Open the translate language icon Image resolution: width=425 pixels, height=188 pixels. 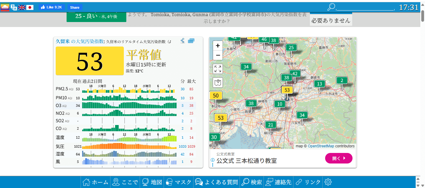(x=14, y=7)
